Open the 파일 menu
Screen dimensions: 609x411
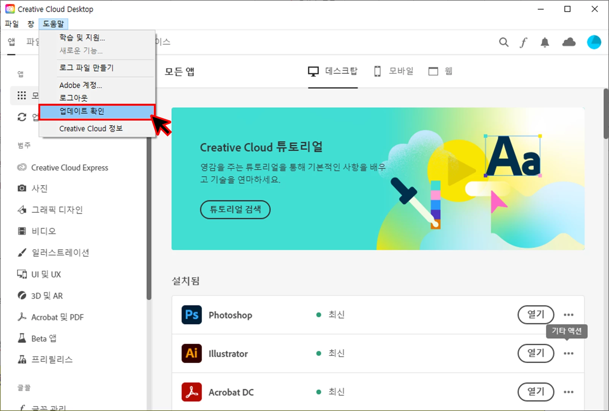[12, 24]
